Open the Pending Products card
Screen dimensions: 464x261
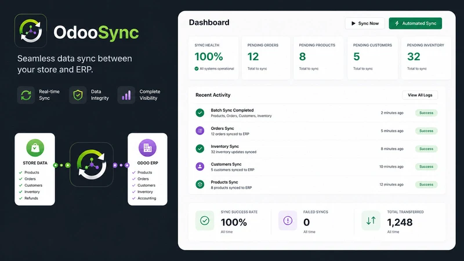pyautogui.click(x=318, y=57)
